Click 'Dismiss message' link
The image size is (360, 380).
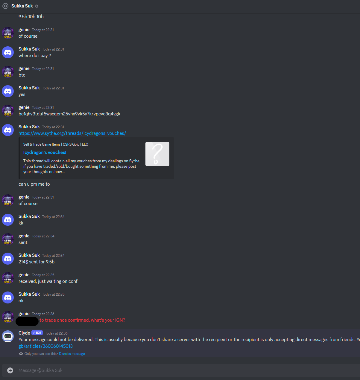tap(72, 354)
